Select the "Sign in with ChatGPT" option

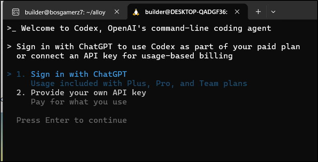pyautogui.click(x=79, y=74)
